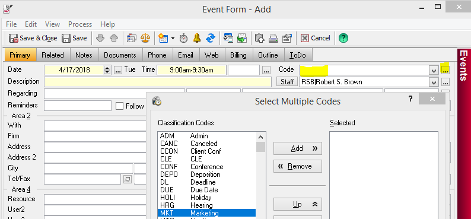Click the codes list scrollbar up arrow

pos(260,137)
